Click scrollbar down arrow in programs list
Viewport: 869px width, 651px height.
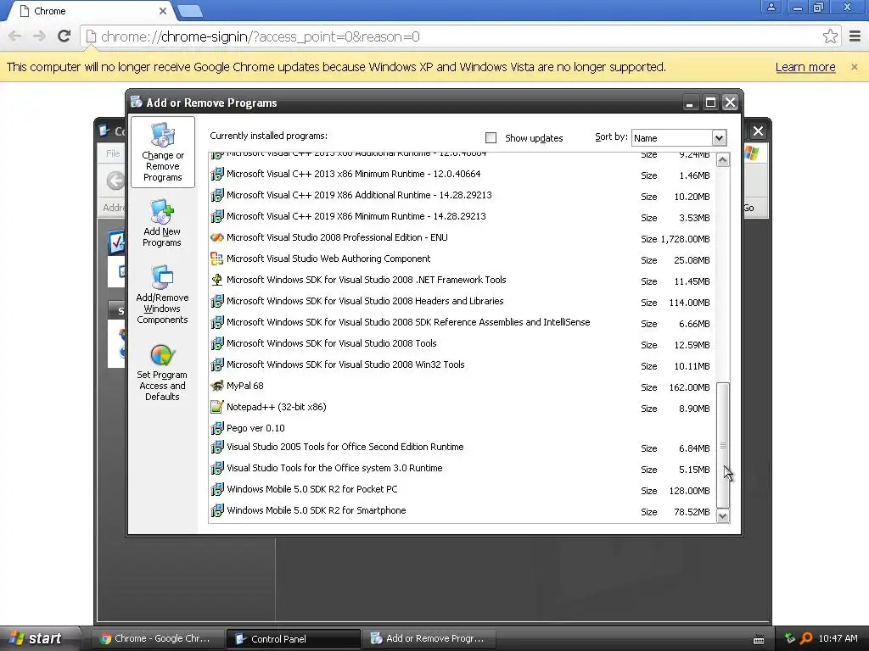click(723, 516)
